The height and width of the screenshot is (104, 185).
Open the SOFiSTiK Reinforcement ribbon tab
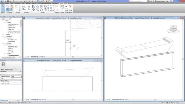tap(44, 3)
